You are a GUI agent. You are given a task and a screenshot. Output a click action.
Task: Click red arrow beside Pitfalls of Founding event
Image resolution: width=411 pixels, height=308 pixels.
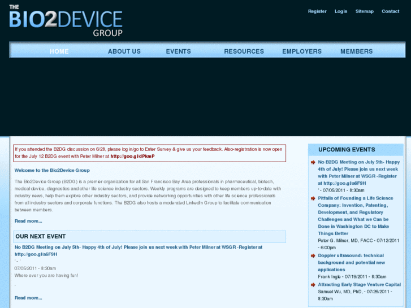click(x=313, y=198)
